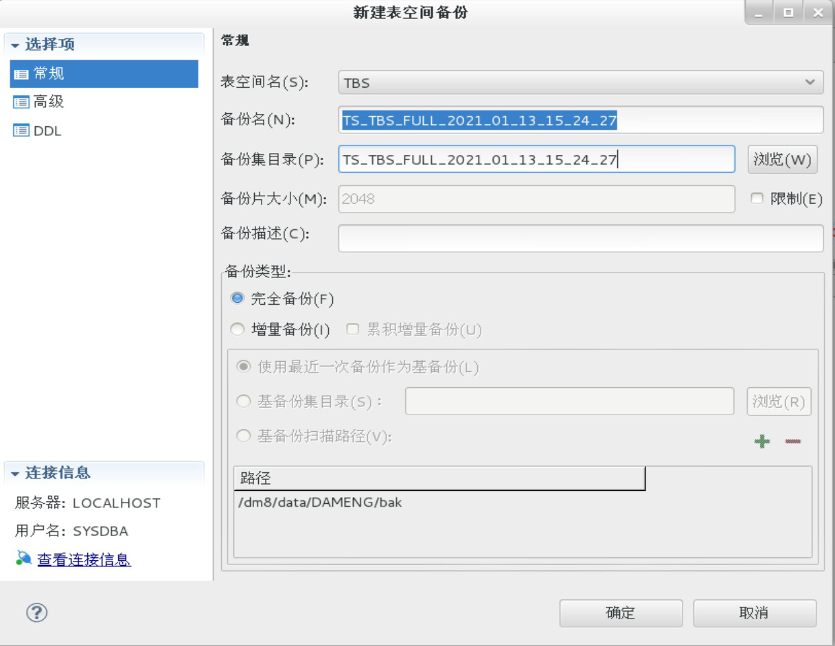The image size is (835, 646).
Task: Choose 使用最近一次备份作为基备份(L) option
Action: tap(244, 367)
